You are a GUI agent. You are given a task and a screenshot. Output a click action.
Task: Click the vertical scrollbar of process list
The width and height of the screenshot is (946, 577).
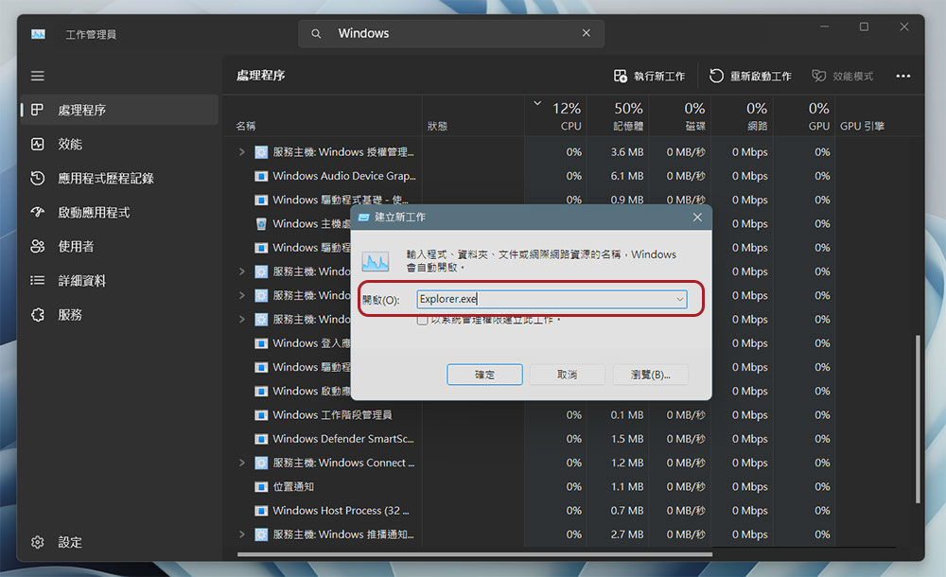918,419
